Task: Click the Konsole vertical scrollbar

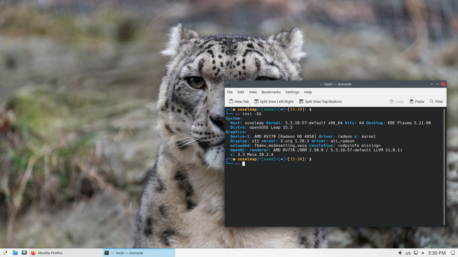Action: point(444,167)
